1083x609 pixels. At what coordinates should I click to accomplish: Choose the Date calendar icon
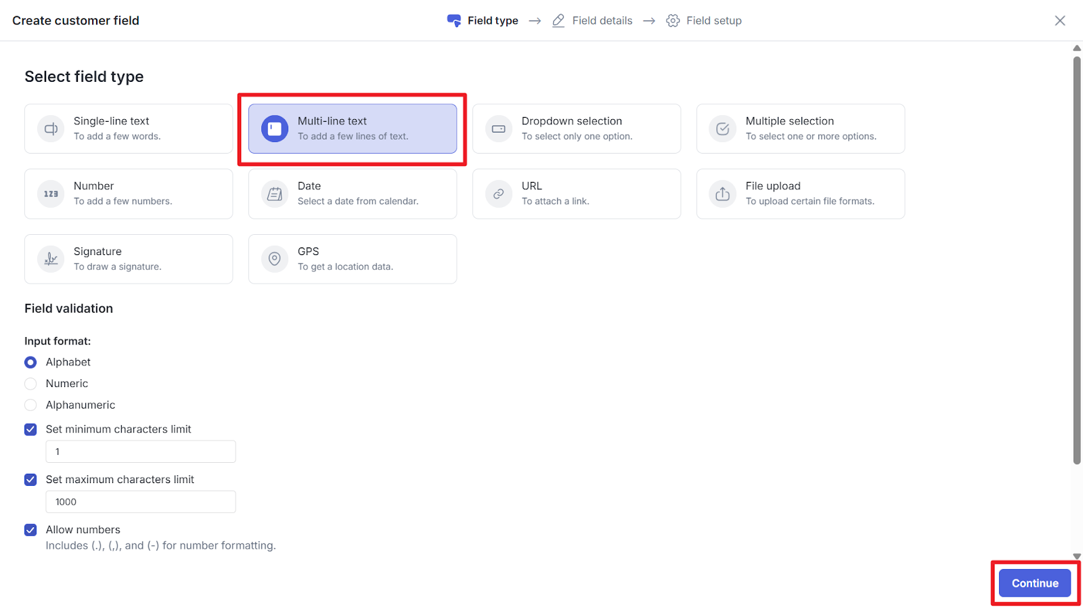point(275,194)
